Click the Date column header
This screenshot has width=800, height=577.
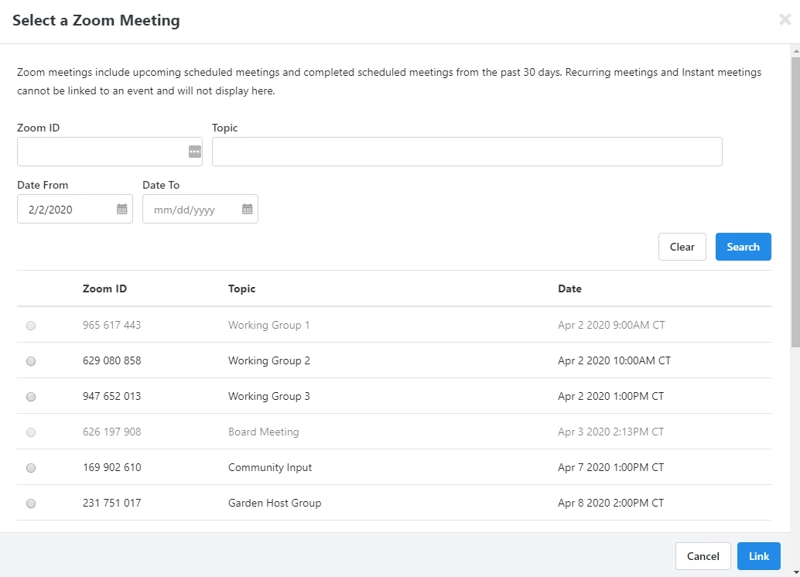569,288
